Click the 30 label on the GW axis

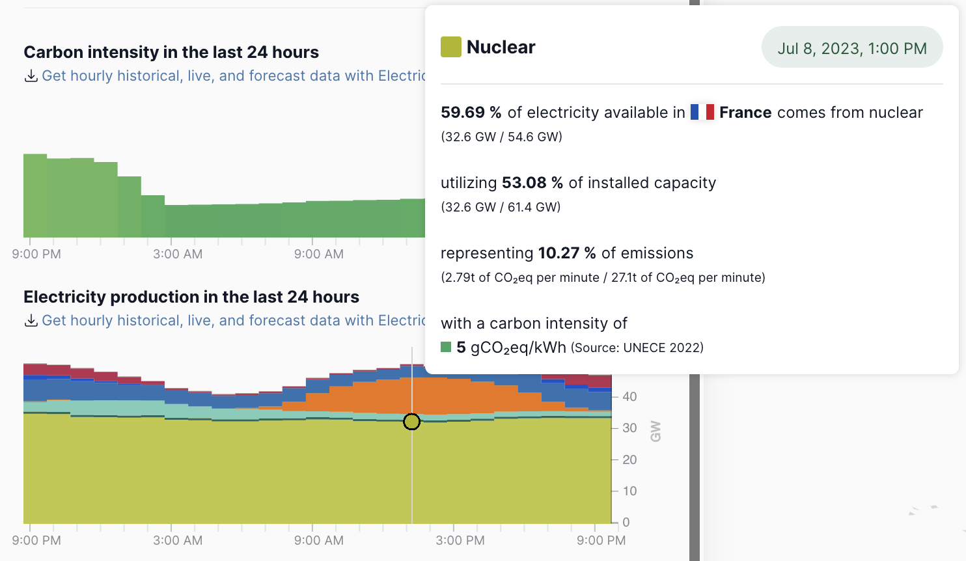point(629,428)
